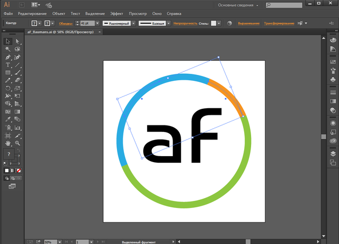Viewport: 339px width, 244px height.
Task: Open the Редактирование menu
Action: pyautogui.click(x=32, y=13)
